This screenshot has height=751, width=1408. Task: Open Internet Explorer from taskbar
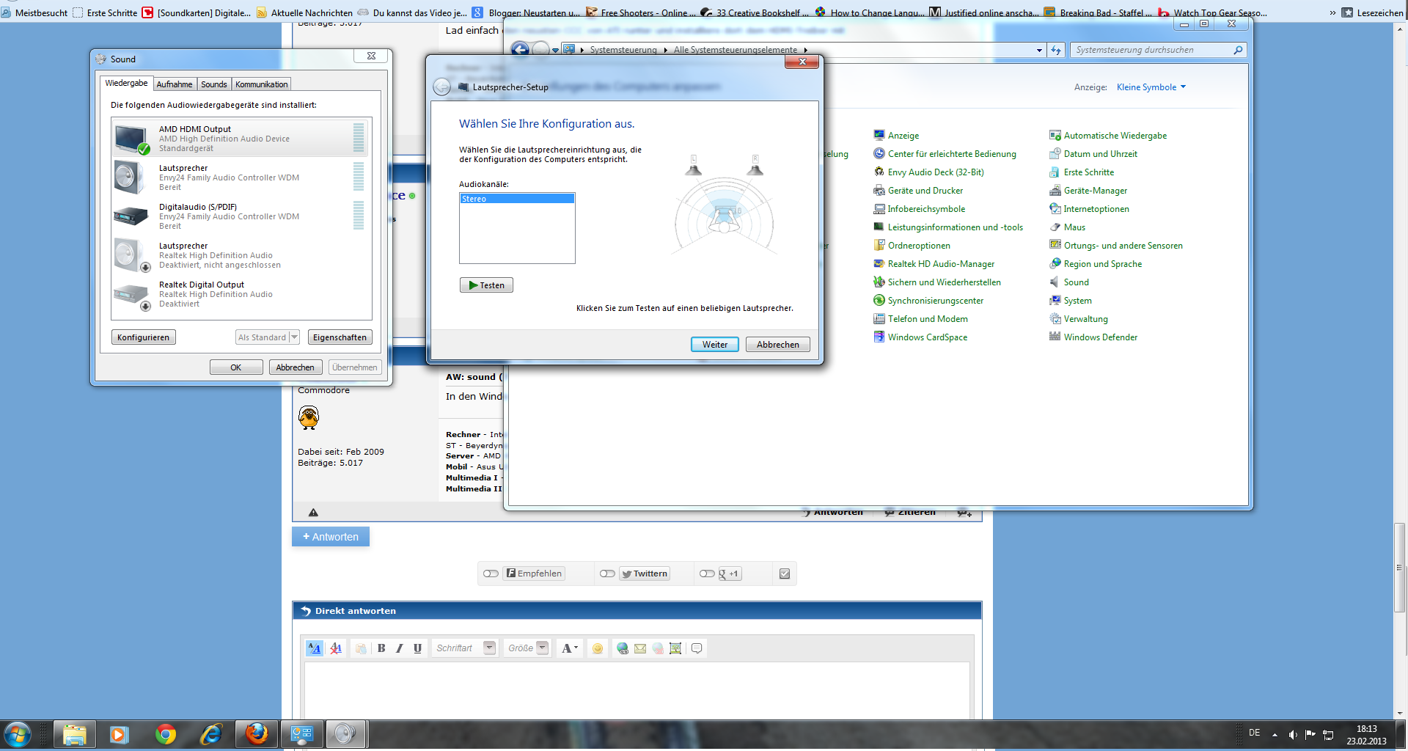click(x=211, y=734)
